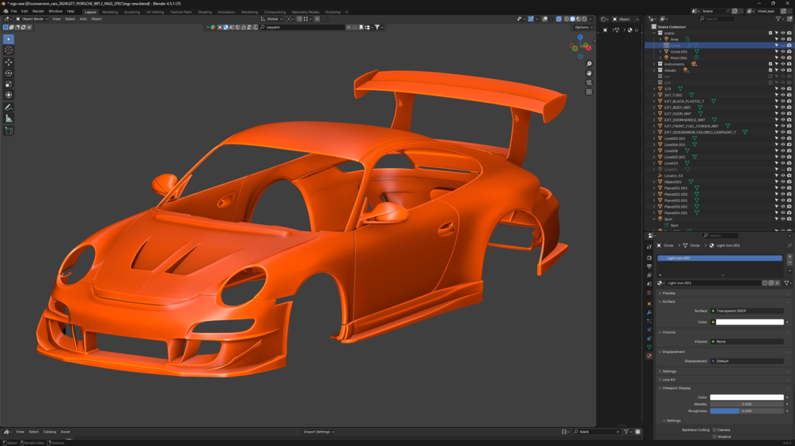Toggle the instruments collection exclude checkbox
795x446 pixels.
pyautogui.click(x=770, y=64)
